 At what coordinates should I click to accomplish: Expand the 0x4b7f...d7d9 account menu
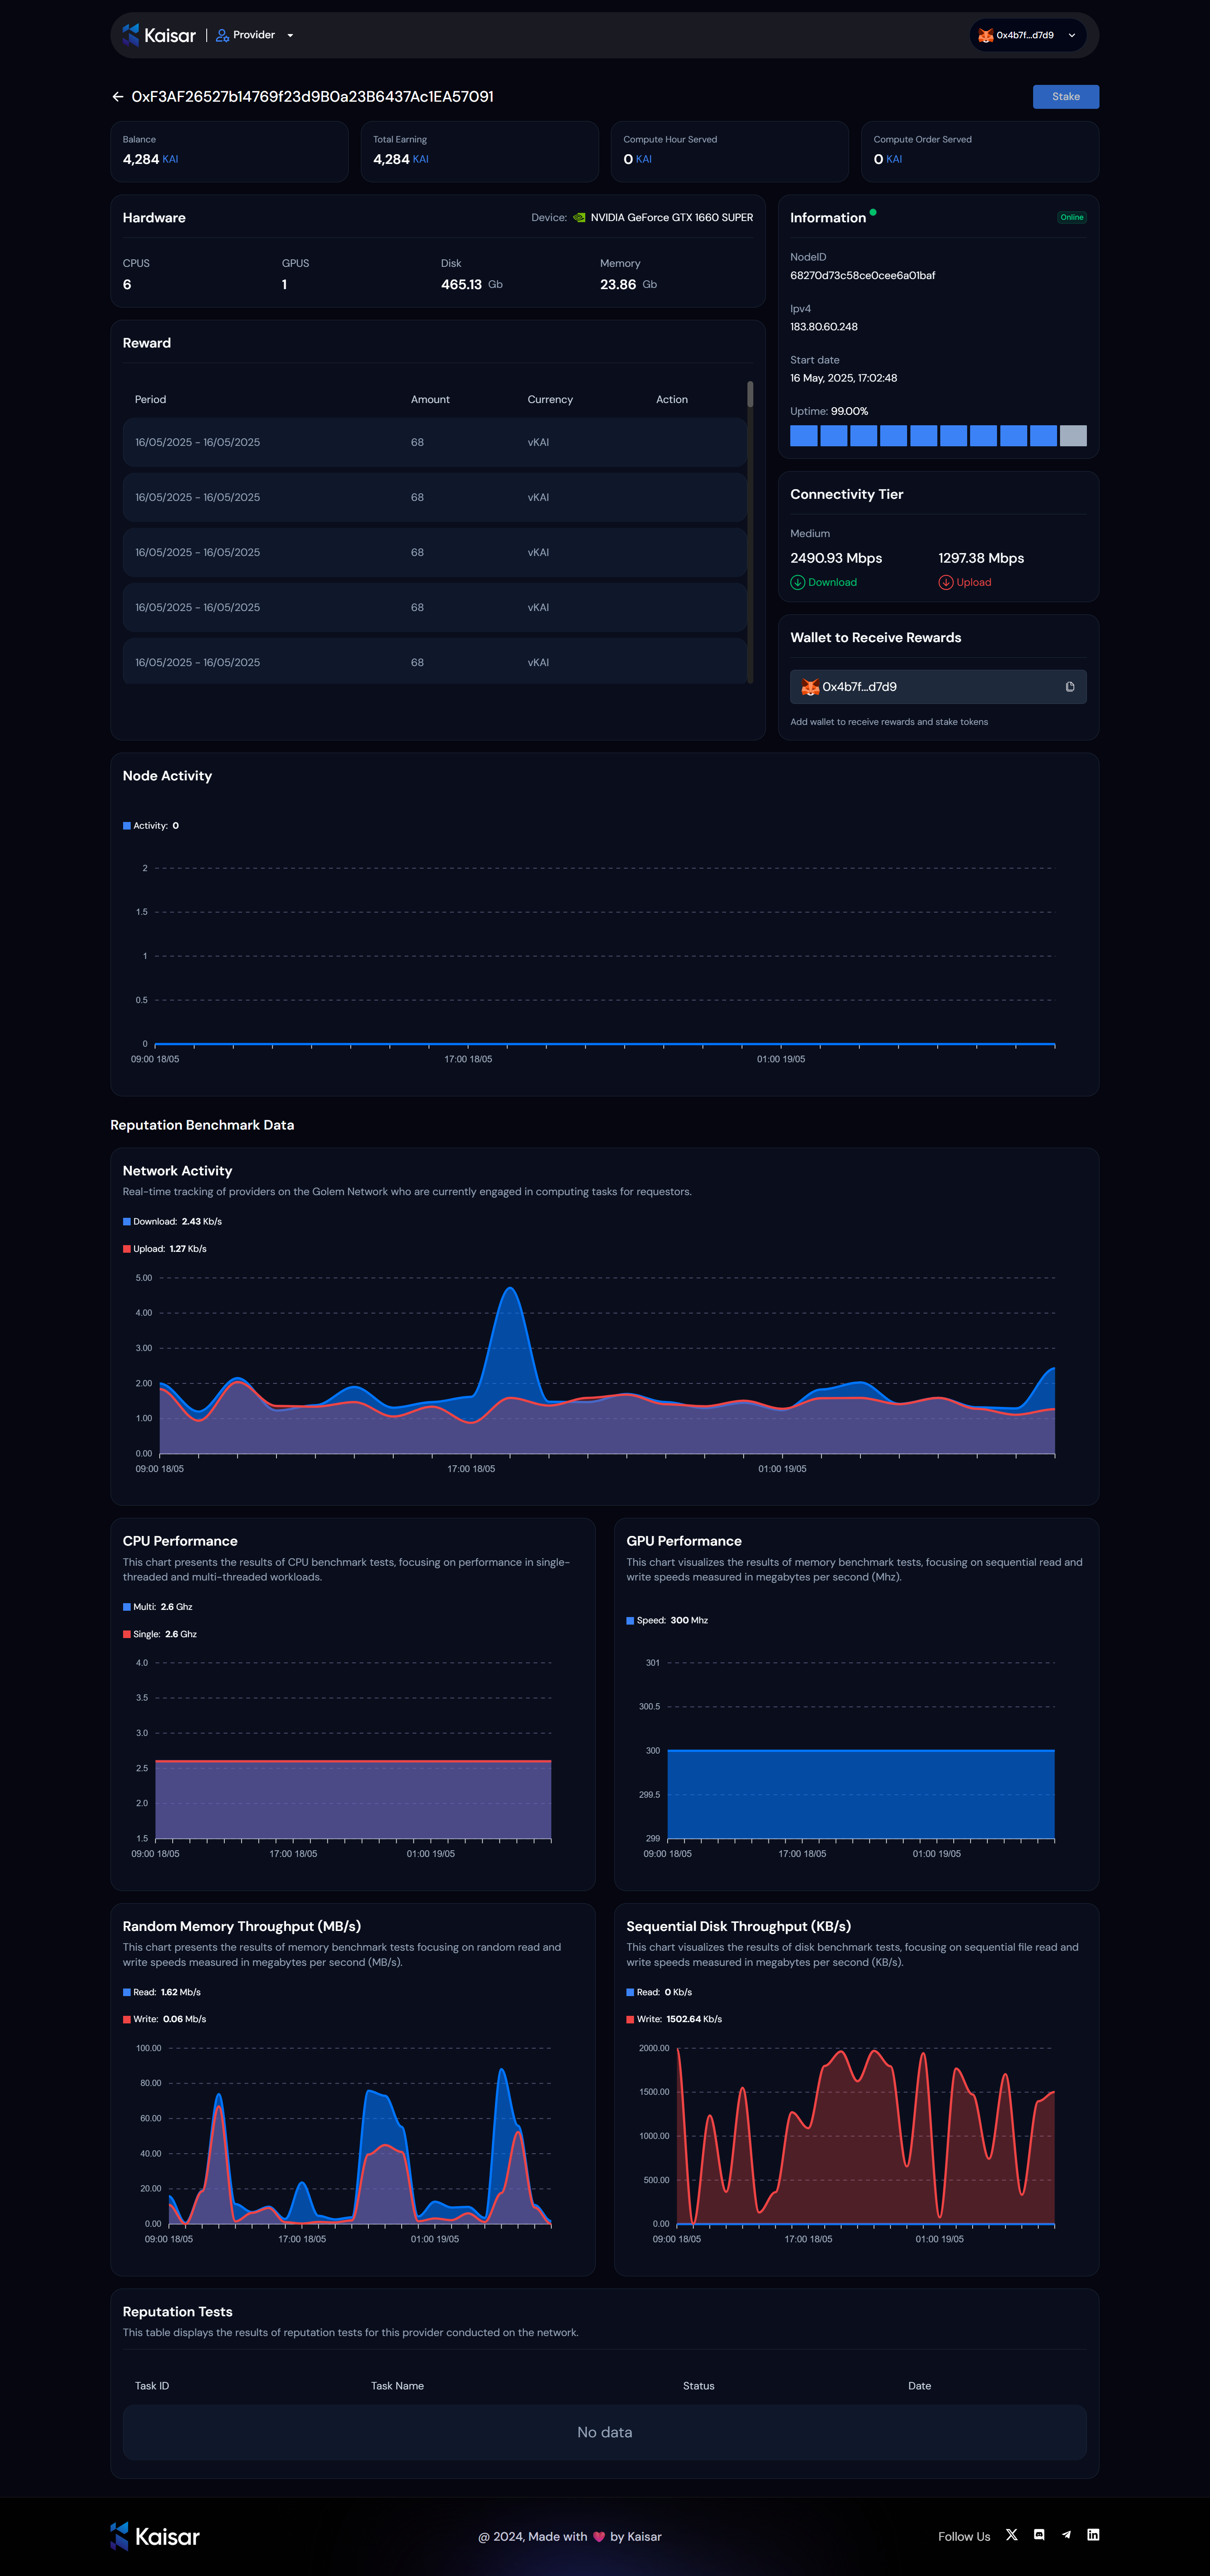point(1028,35)
